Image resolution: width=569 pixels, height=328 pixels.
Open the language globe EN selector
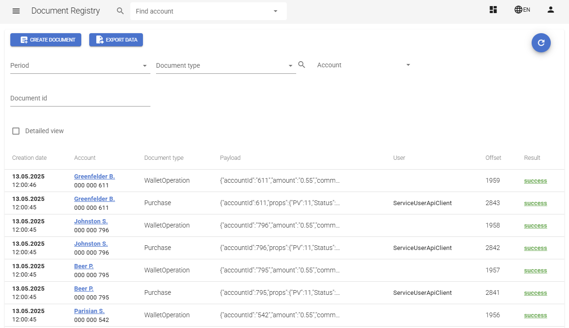pos(522,10)
